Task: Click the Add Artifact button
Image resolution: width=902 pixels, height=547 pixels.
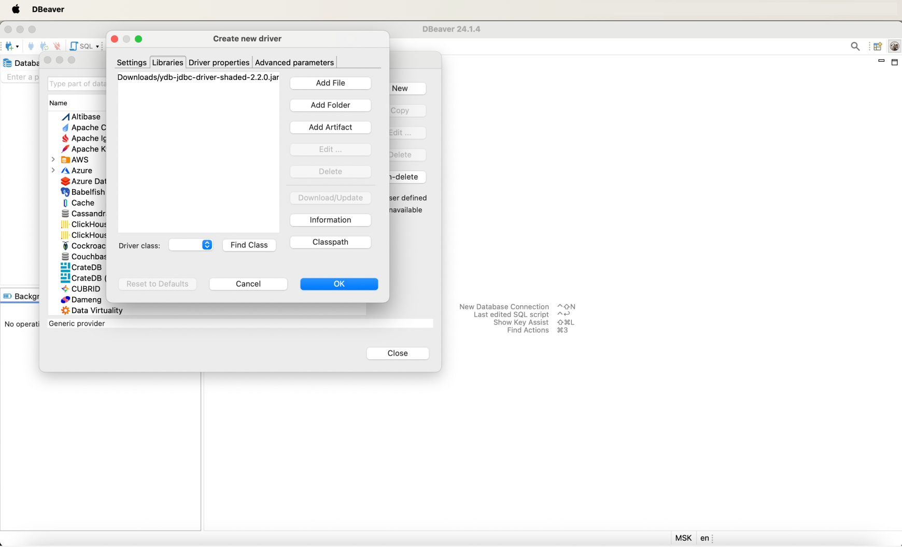Action: click(330, 127)
